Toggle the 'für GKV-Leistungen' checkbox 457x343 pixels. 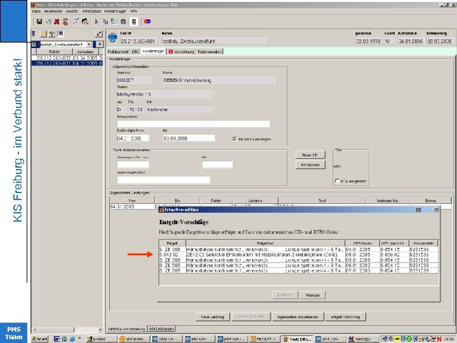point(235,139)
